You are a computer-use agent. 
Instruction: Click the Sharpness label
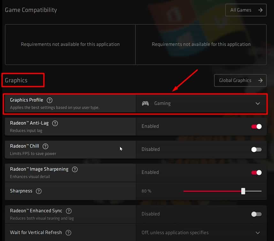[x=21, y=191]
